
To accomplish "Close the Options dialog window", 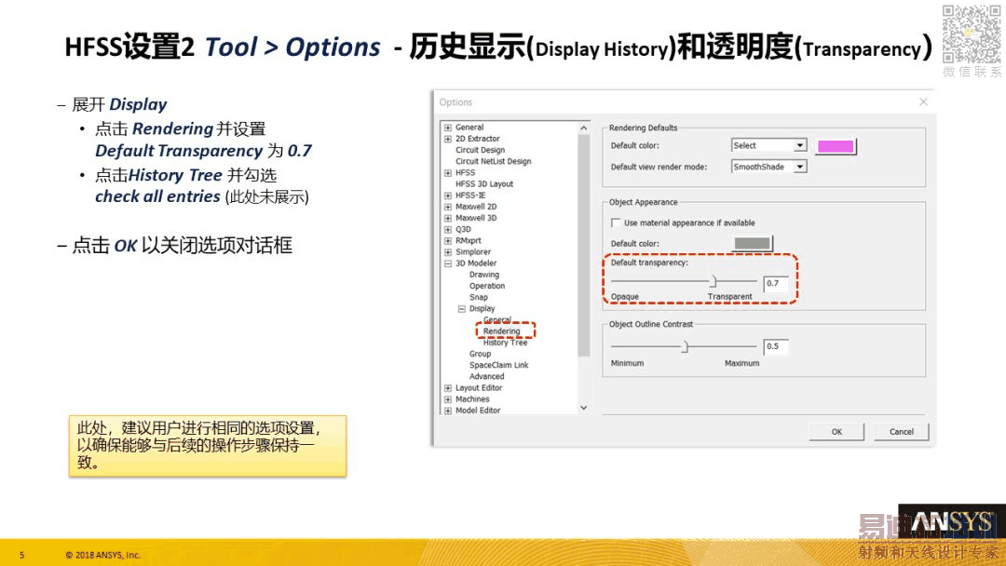I will (x=923, y=101).
